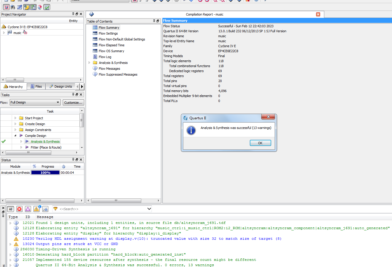The width and height of the screenshot is (392, 267).
Task: Click the pencil edit icon in toolbar
Action: click(x=19, y=7)
